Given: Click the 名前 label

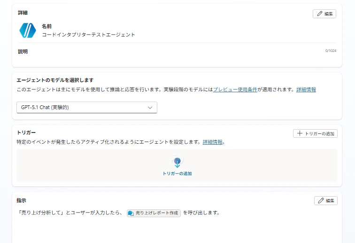Looking at the screenshot, I should click(46, 26).
